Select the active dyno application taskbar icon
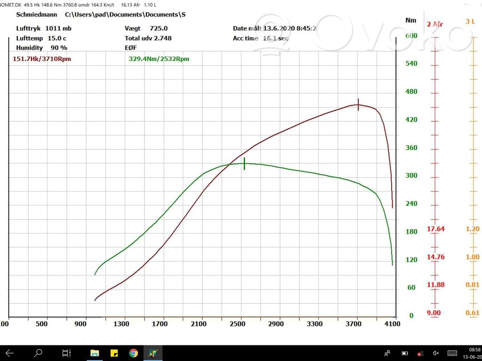This screenshot has height=361, width=482. (x=153, y=353)
